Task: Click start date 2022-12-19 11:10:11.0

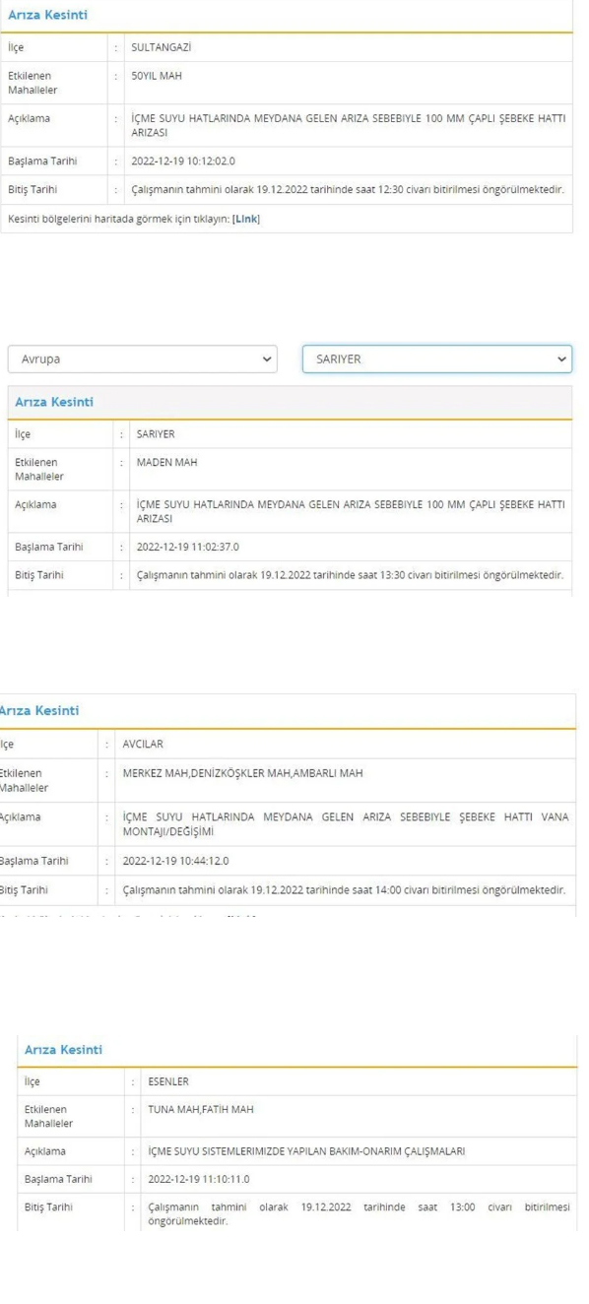Action: [x=199, y=1179]
